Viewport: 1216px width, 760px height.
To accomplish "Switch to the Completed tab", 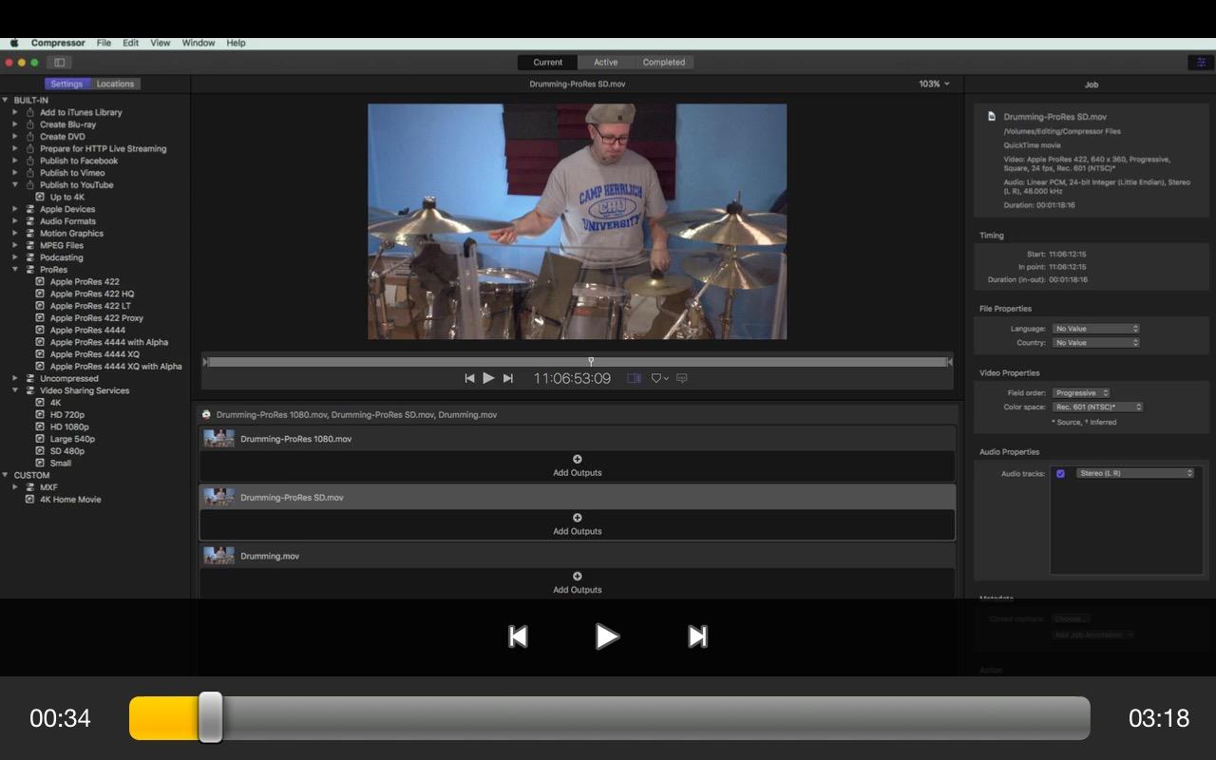I will click(664, 63).
